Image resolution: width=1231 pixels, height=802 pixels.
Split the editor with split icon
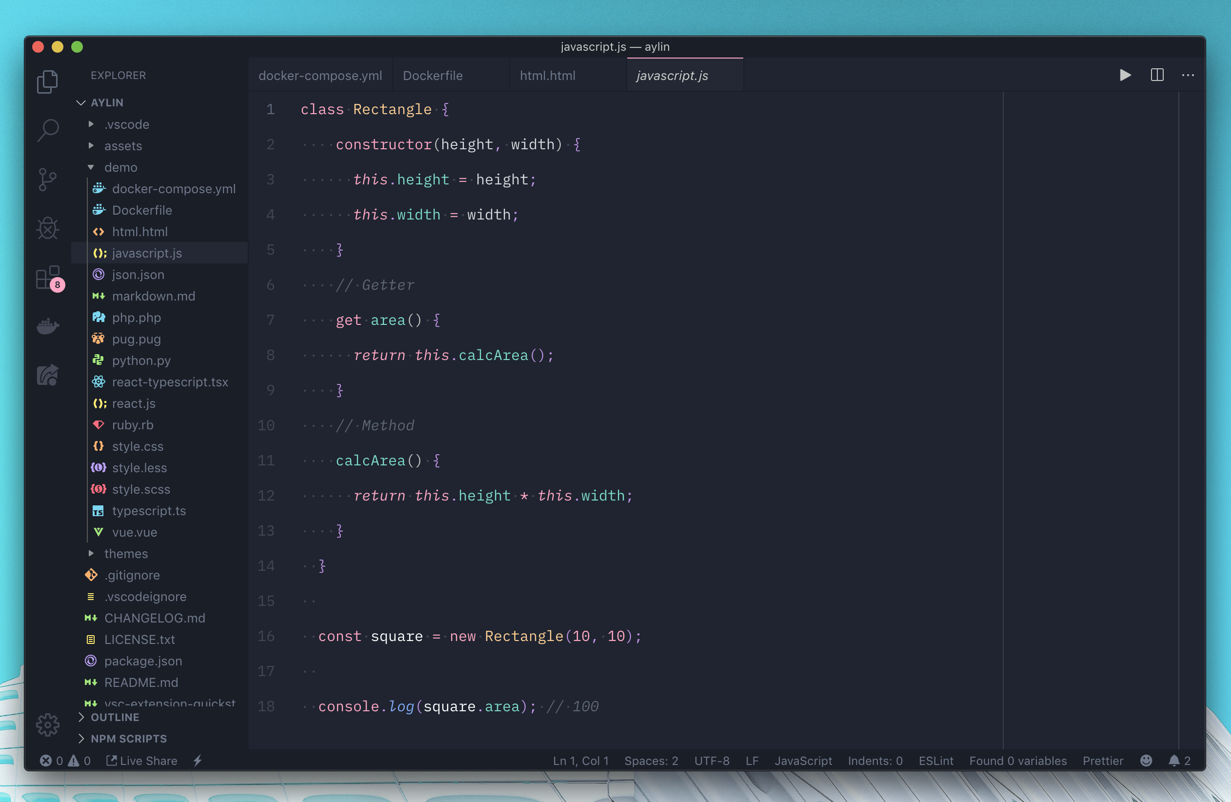(x=1157, y=76)
